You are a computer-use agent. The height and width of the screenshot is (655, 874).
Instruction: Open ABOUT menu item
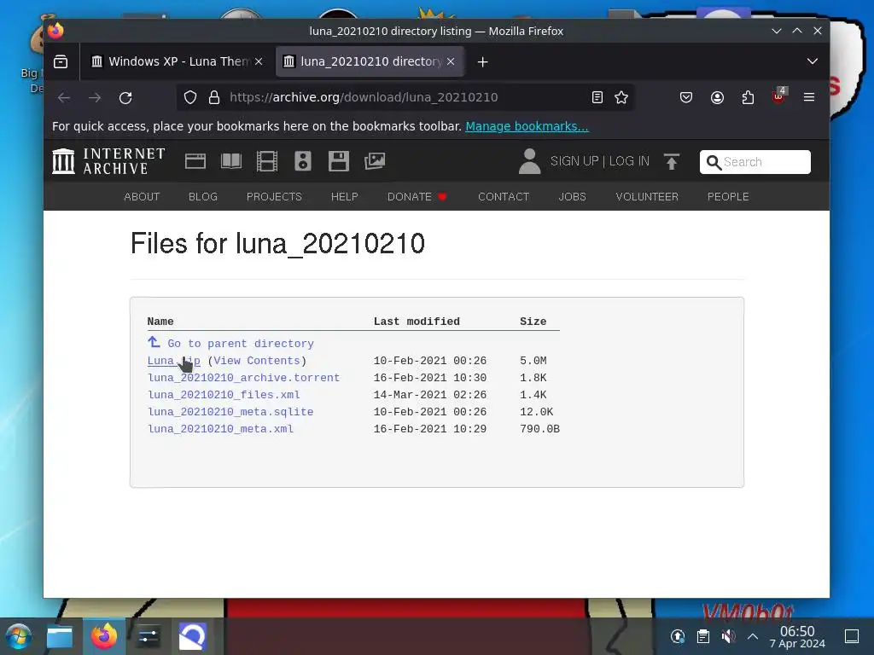[142, 197]
